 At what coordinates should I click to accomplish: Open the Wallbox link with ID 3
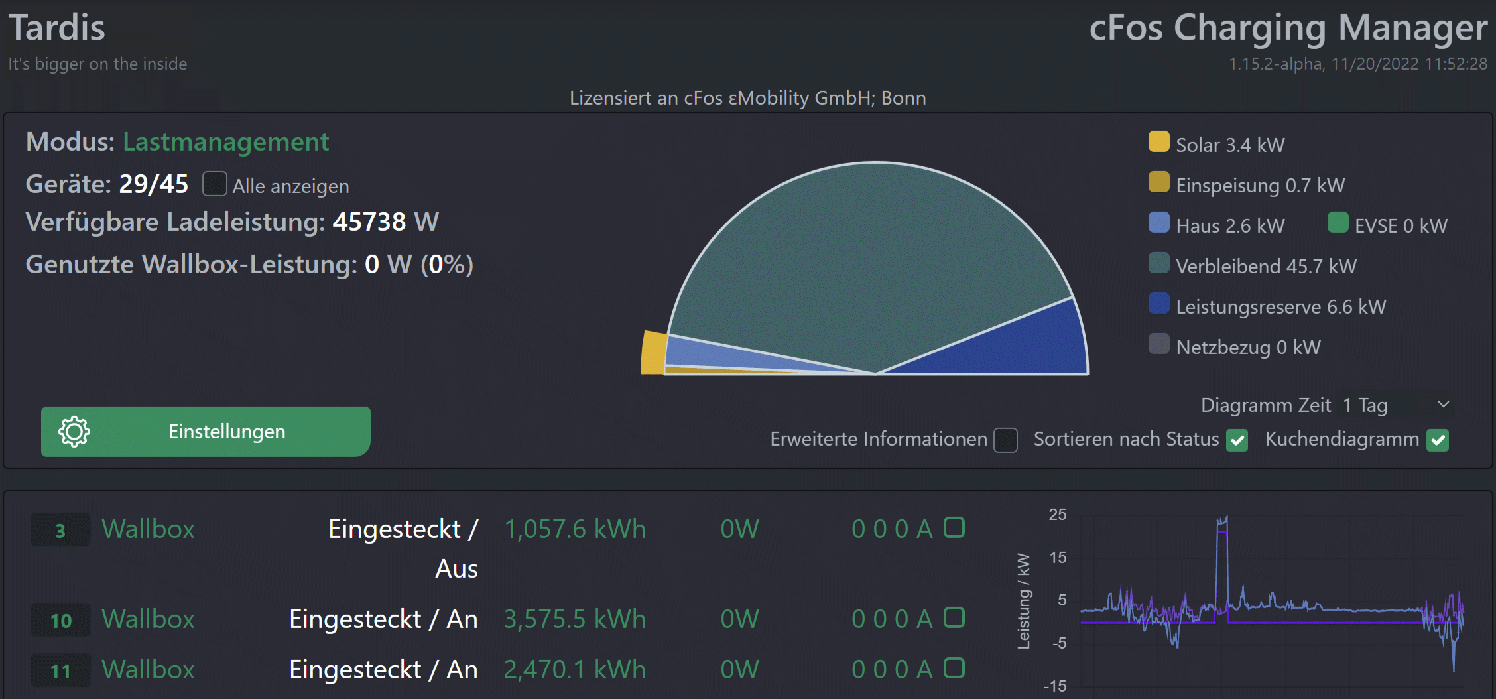pyautogui.click(x=148, y=529)
